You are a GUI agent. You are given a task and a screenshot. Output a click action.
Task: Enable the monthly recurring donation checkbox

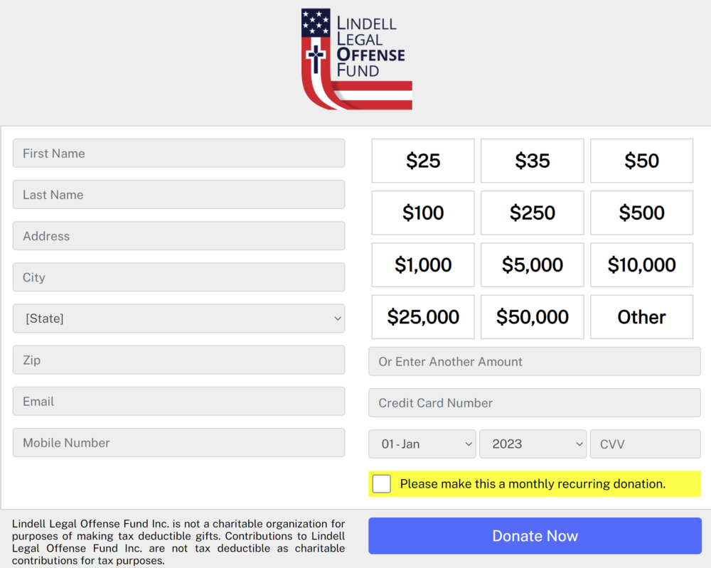(x=382, y=484)
